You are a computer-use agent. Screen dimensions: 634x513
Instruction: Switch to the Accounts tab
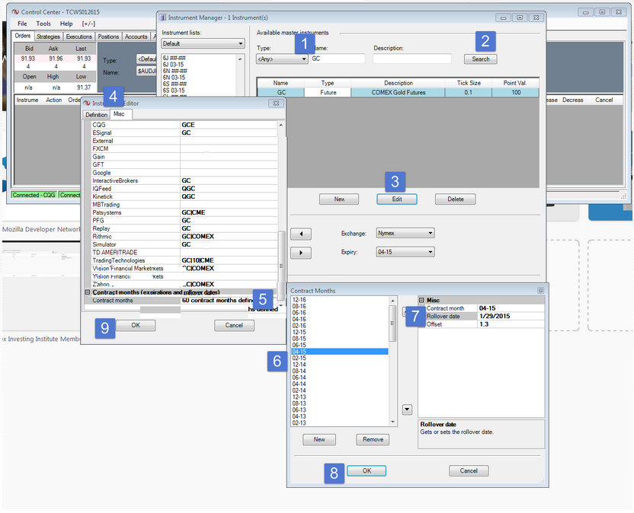(x=136, y=37)
